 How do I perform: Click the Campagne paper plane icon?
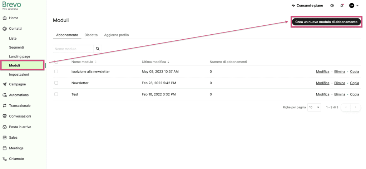[x=5, y=84]
